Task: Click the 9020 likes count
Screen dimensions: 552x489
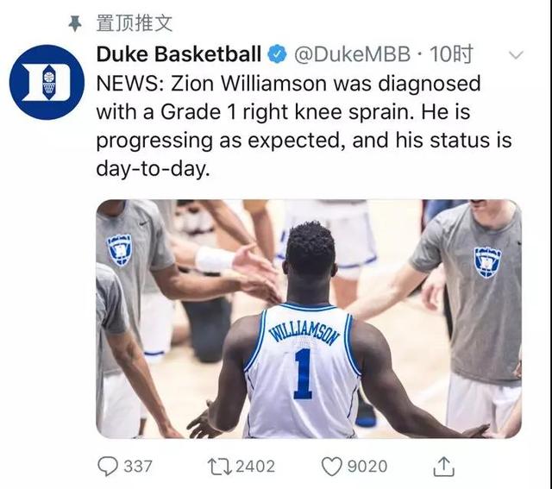Action: point(367,467)
